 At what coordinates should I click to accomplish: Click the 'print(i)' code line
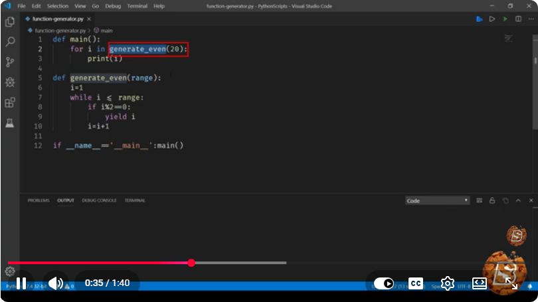[105, 58]
